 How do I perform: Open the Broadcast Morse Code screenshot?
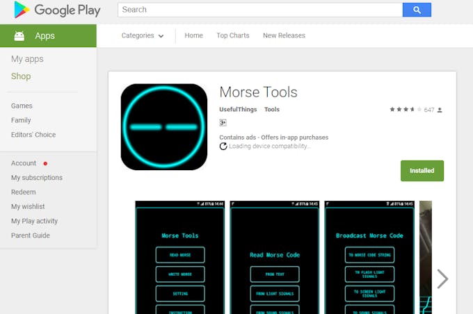(x=369, y=257)
